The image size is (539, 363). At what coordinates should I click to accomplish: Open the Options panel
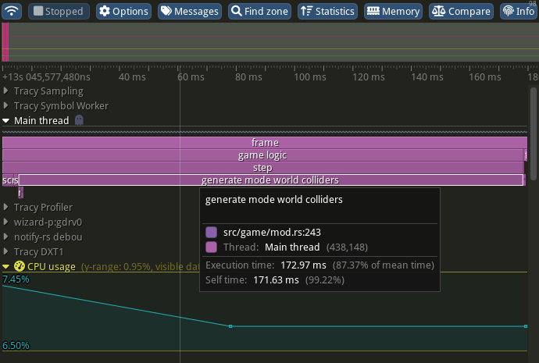coord(123,11)
